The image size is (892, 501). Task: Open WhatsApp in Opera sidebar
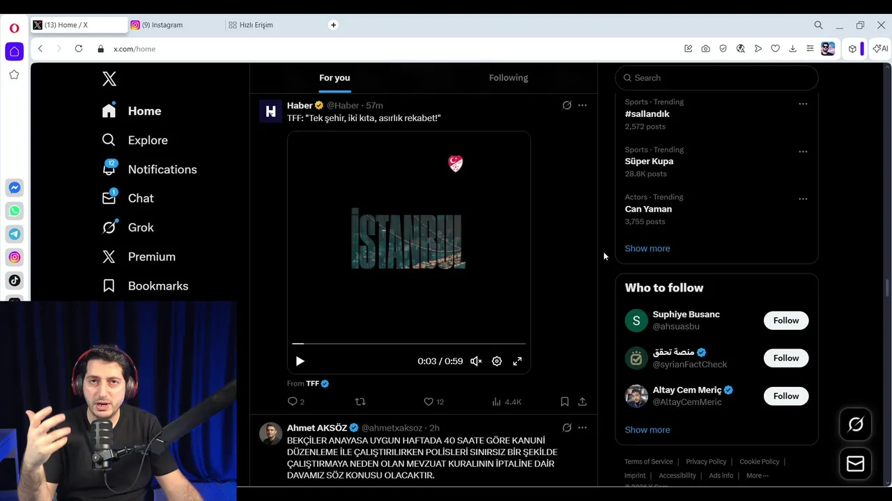click(x=15, y=211)
